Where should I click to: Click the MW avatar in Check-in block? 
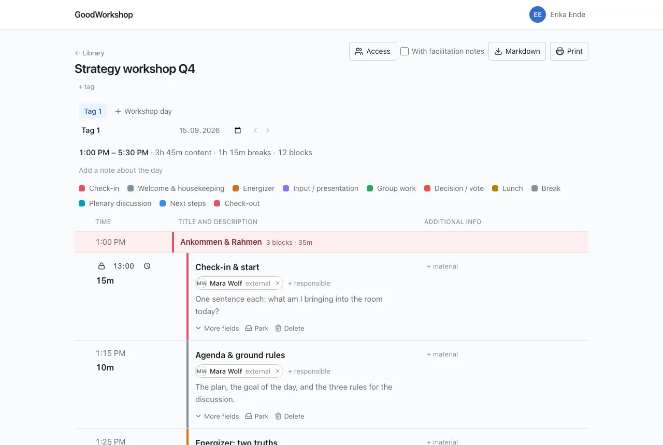point(201,283)
